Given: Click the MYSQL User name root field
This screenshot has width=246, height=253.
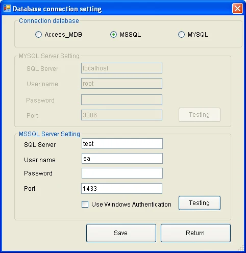Looking at the screenshot, I should pos(121,83).
